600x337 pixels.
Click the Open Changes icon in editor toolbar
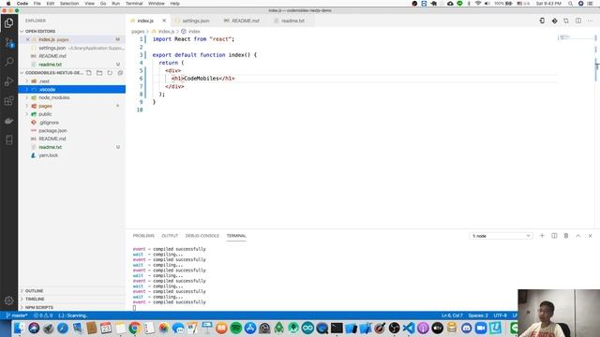point(566,21)
